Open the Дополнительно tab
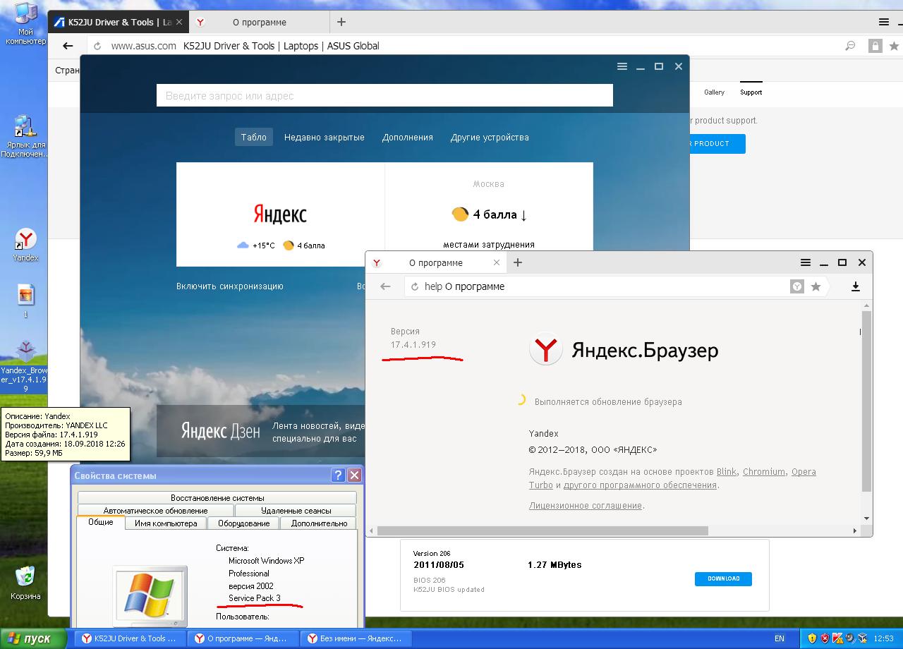903x649 pixels. click(x=319, y=523)
